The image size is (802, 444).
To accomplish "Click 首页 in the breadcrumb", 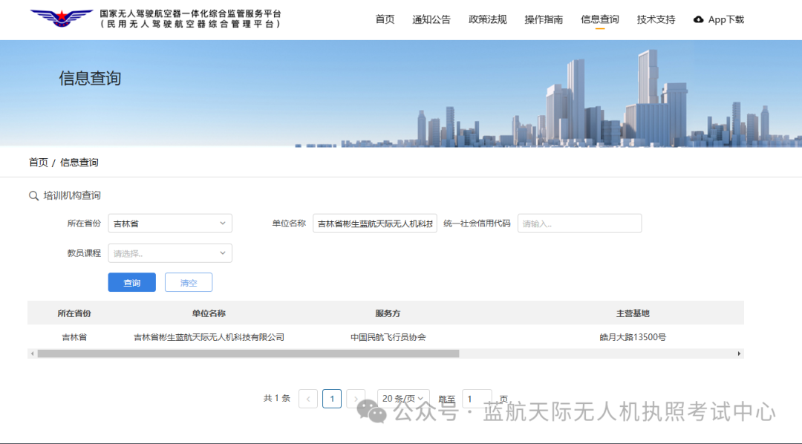I will coord(39,163).
